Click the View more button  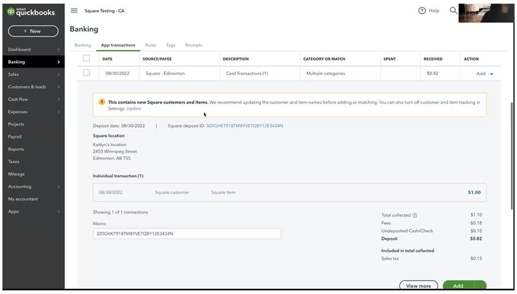coord(418,285)
